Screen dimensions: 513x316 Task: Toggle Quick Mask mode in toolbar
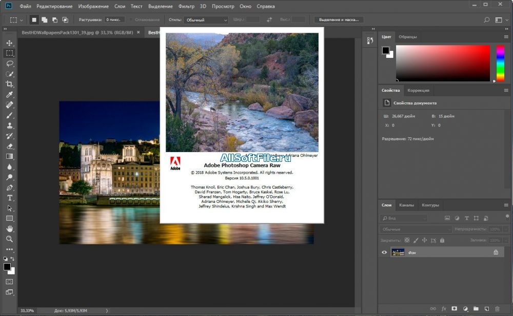coord(9,281)
